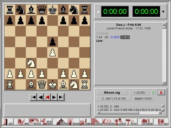Select the white king on e1
The height and width of the screenshot is (128, 171).
click(x=53, y=85)
